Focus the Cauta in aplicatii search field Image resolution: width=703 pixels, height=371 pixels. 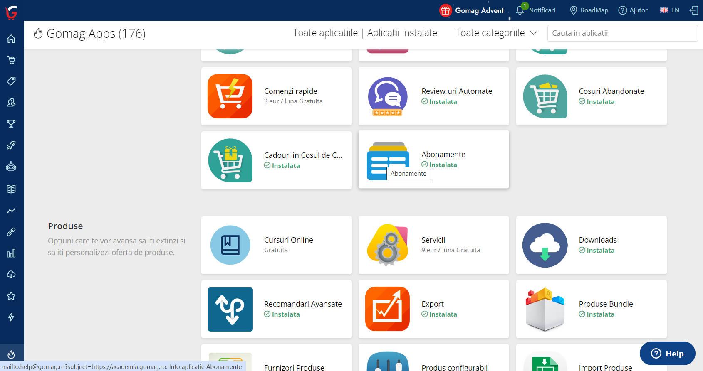tap(622, 33)
